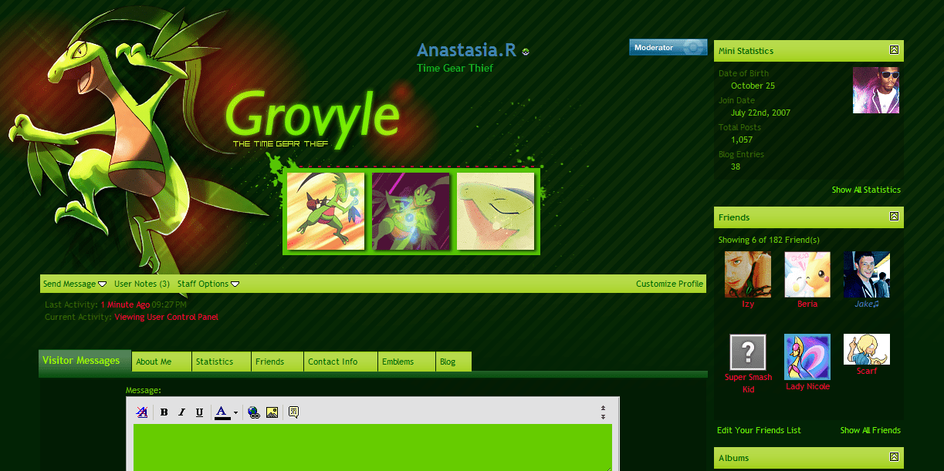Click the profile avatar in Mini Statistics
The image size is (944, 471).
[x=876, y=90]
